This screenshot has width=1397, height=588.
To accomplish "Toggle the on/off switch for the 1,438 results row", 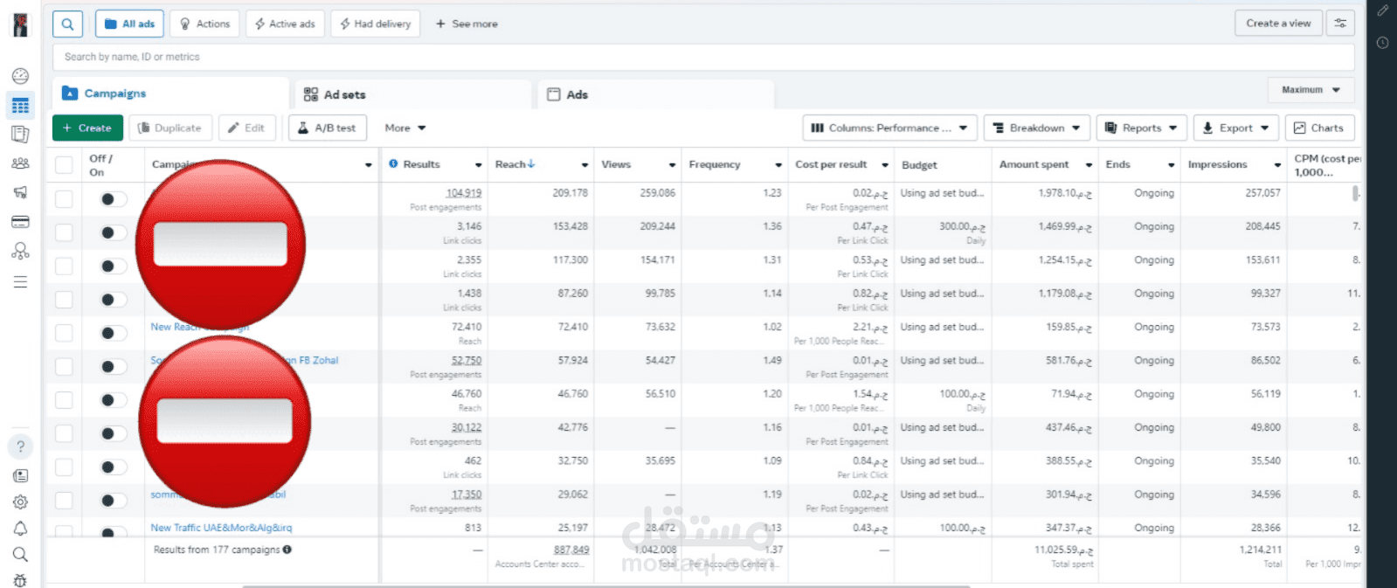I will point(113,300).
